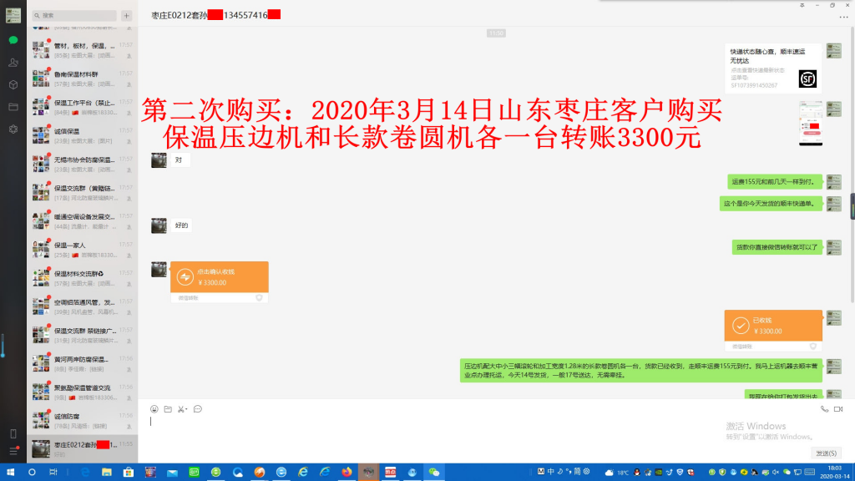Viewport: 855px width, 481px height.
Task: Confirm payment on the 点击确认收钱 card
Action: coord(219,276)
